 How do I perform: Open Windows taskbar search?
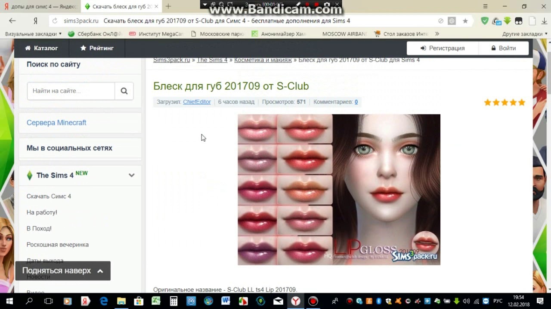coord(29,301)
